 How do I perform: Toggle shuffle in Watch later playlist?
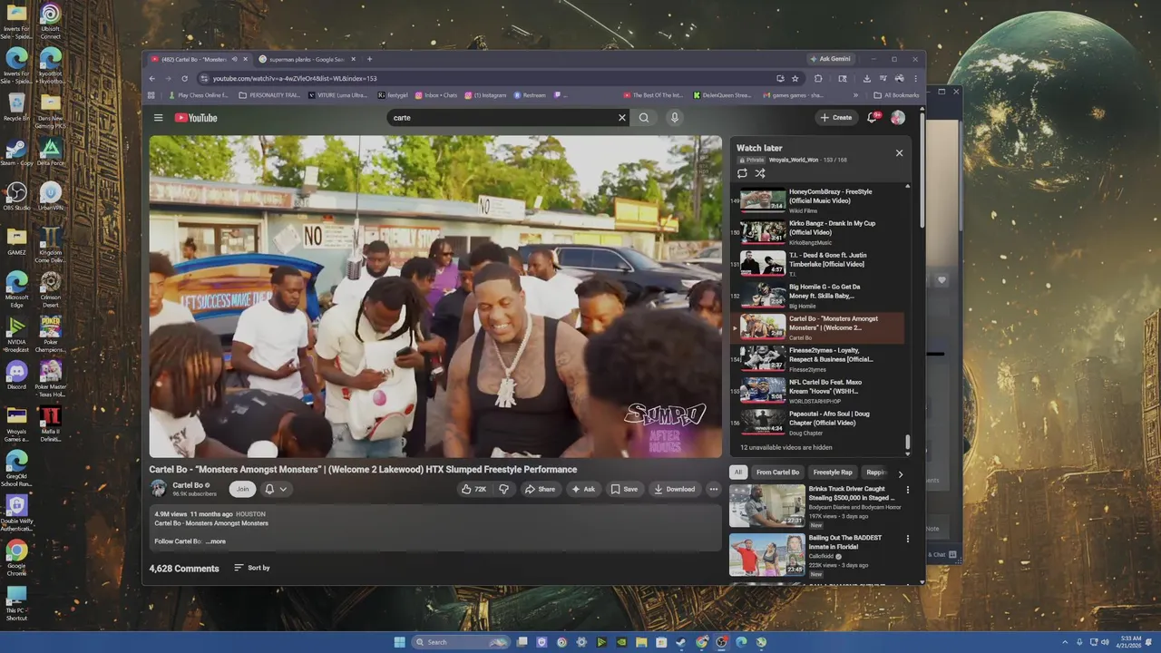pyautogui.click(x=760, y=173)
